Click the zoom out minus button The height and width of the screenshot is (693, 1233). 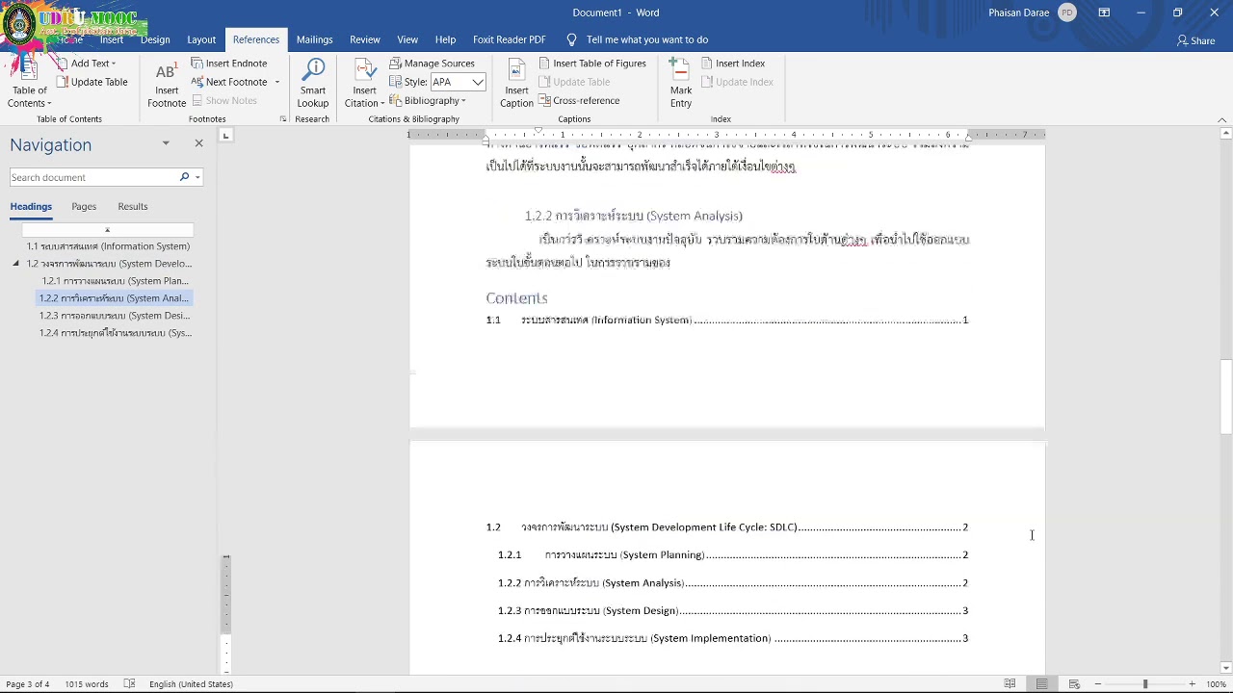click(x=1097, y=684)
